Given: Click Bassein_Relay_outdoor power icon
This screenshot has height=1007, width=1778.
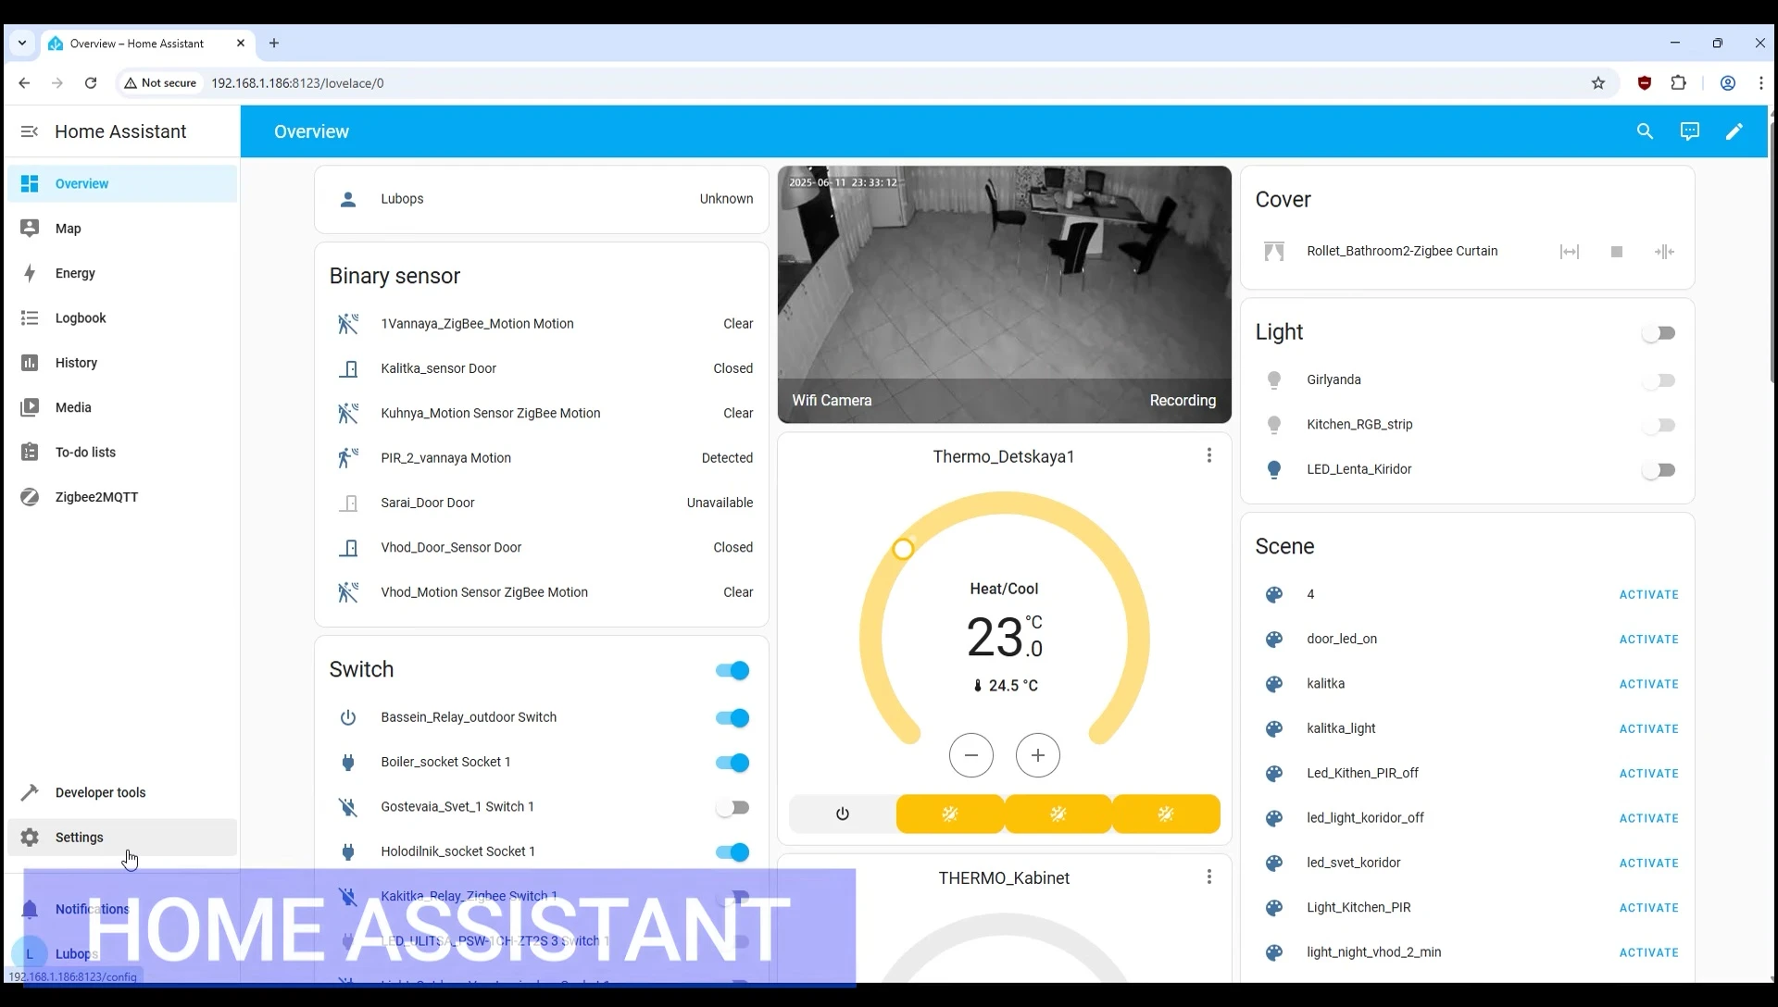Looking at the screenshot, I should [348, 717].
